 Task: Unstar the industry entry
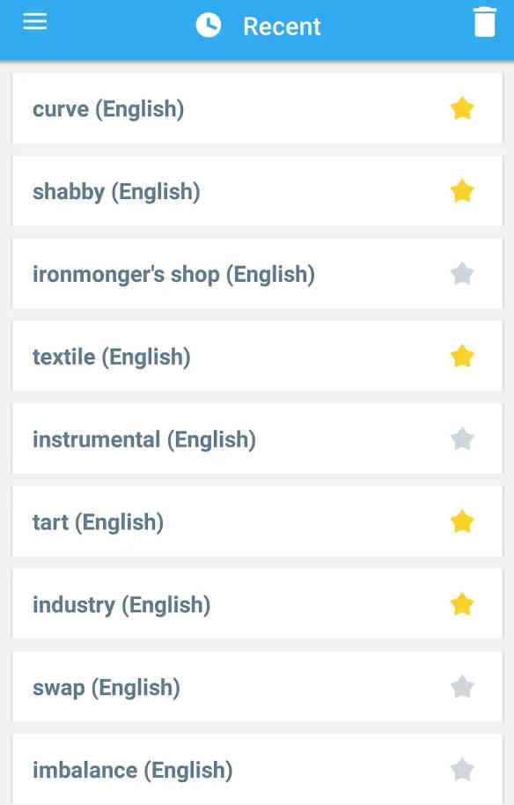tap(462, 604)
